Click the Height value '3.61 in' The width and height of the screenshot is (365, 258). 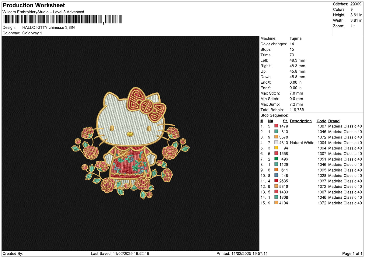coord(356,15)
